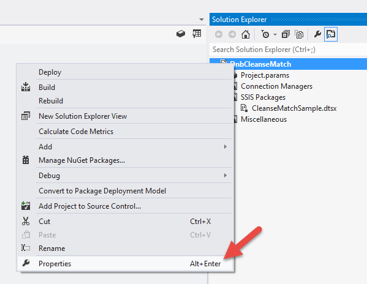Click the Home icon in Solution Explorer
The height and width of the screenshot is (284, 367).
pyautogui.click(x=246, y=34)
